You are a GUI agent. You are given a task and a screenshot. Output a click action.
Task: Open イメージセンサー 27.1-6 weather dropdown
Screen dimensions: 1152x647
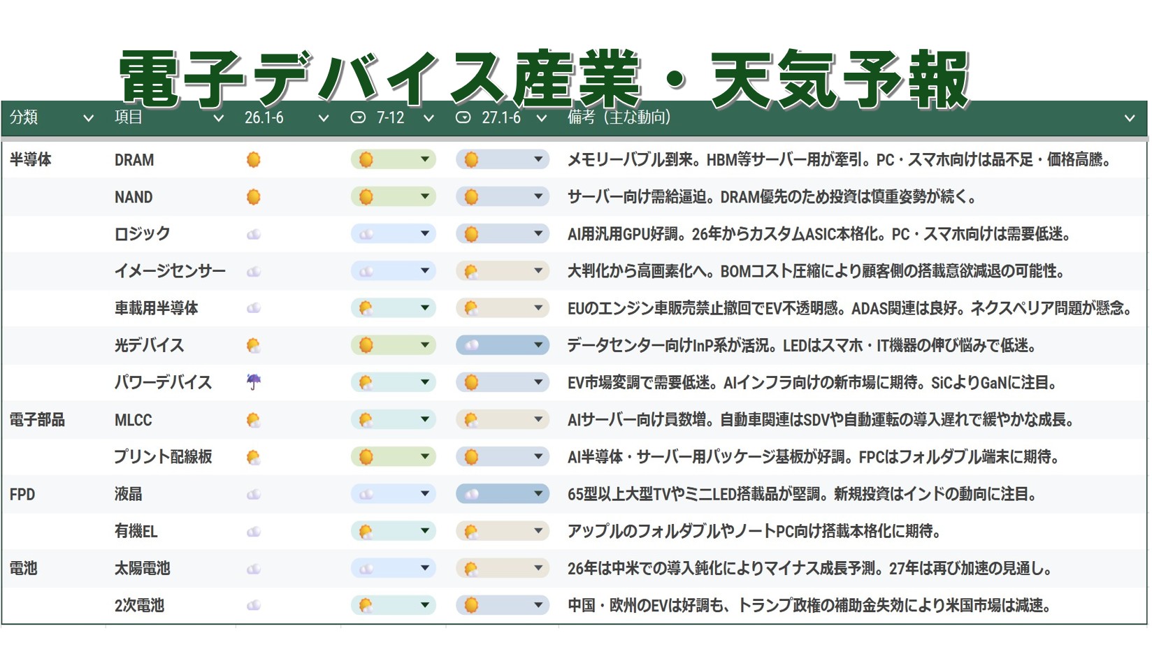[502, 271]
